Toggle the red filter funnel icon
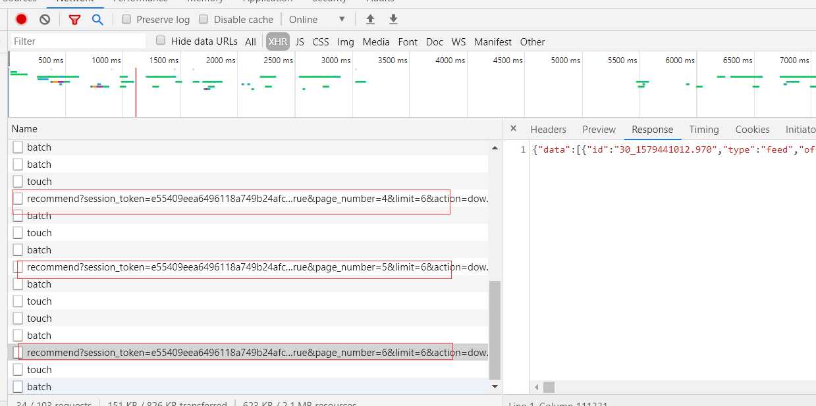The height and width of the screenshot is (406, 816). (x=74, y=20)
